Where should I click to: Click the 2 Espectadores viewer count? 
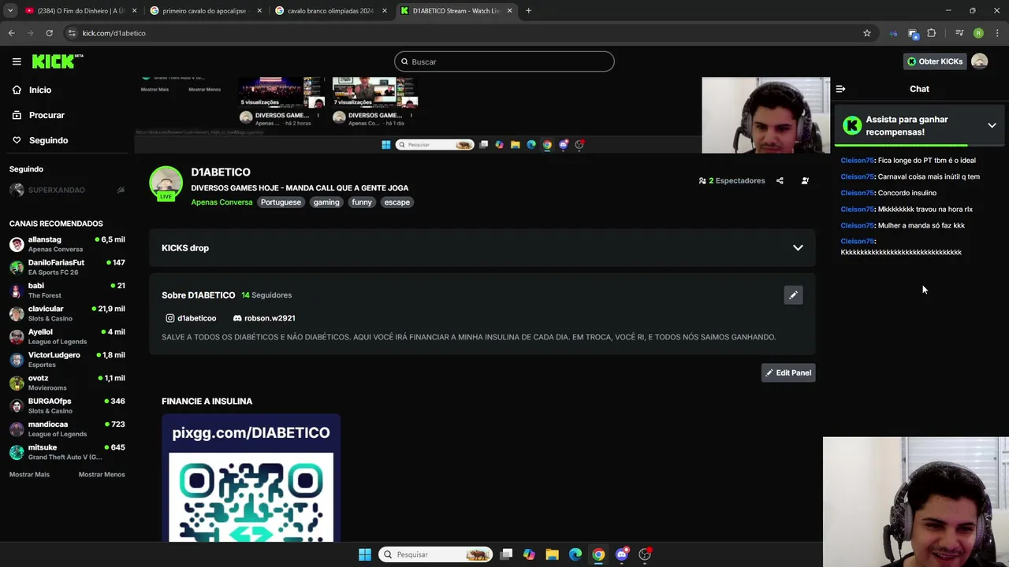(732, 180)
